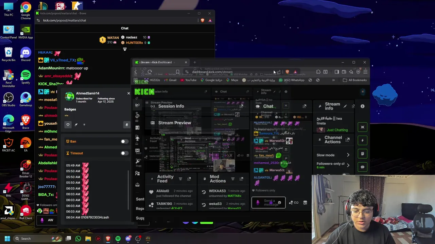Click the star icon in user card
Viewport: 435px width, 244px height.
tap(84, 125)
